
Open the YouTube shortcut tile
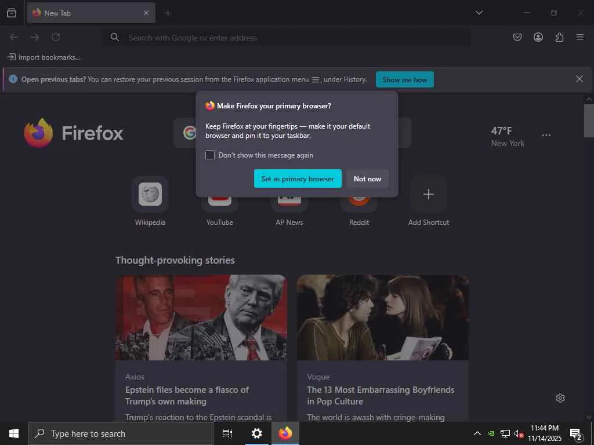(x=220, y=205)
